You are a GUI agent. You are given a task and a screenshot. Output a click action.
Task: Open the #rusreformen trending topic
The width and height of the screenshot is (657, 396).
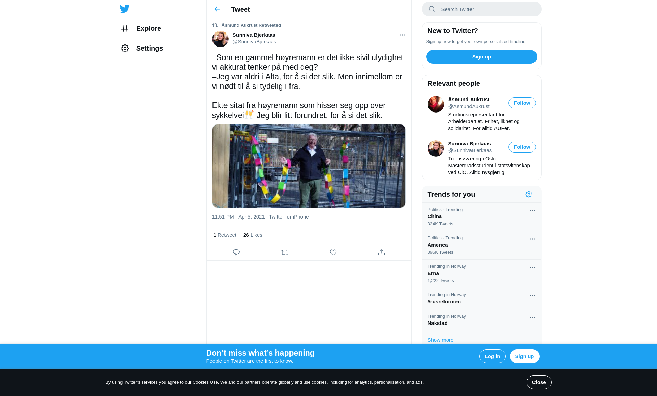click(x=482, y=299)
